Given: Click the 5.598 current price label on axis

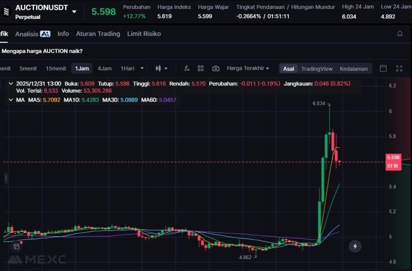Looking at the screenshot, I should coord(393,157).
